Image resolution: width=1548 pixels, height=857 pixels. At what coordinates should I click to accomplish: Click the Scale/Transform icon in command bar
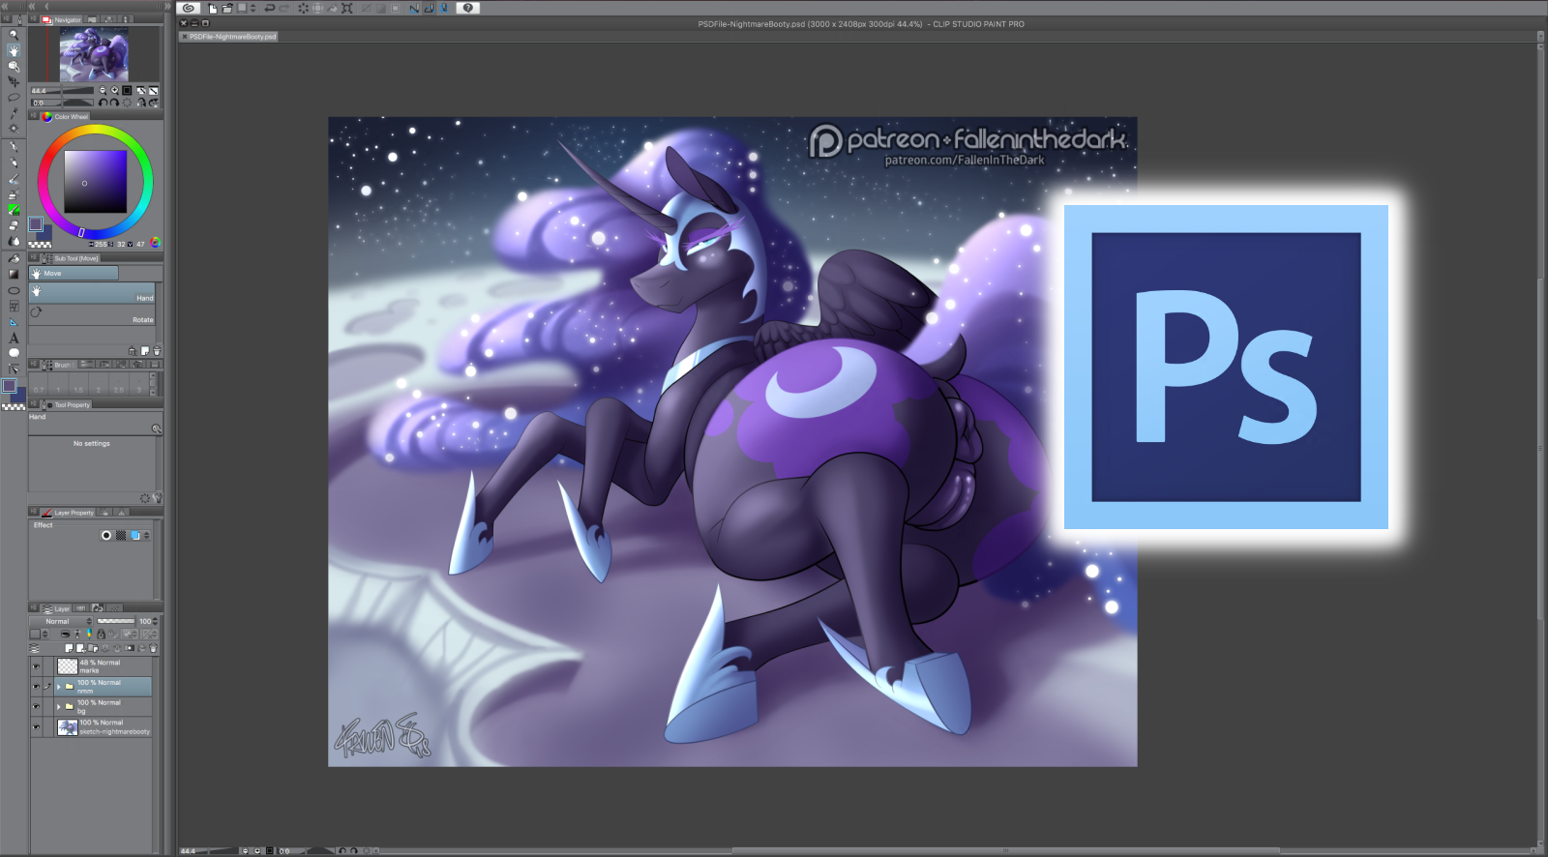point(346,8)
